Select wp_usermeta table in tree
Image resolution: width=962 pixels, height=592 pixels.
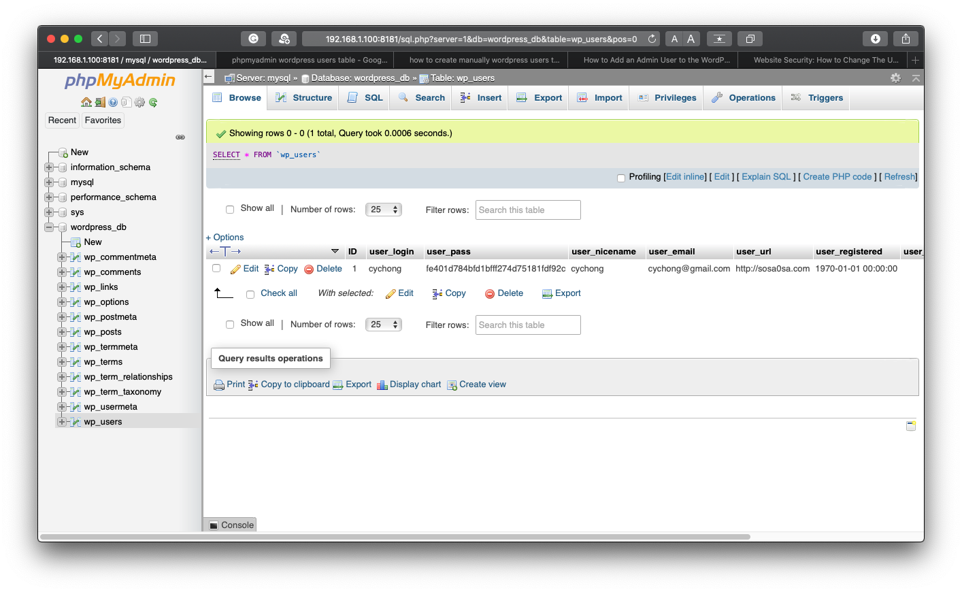110,407
